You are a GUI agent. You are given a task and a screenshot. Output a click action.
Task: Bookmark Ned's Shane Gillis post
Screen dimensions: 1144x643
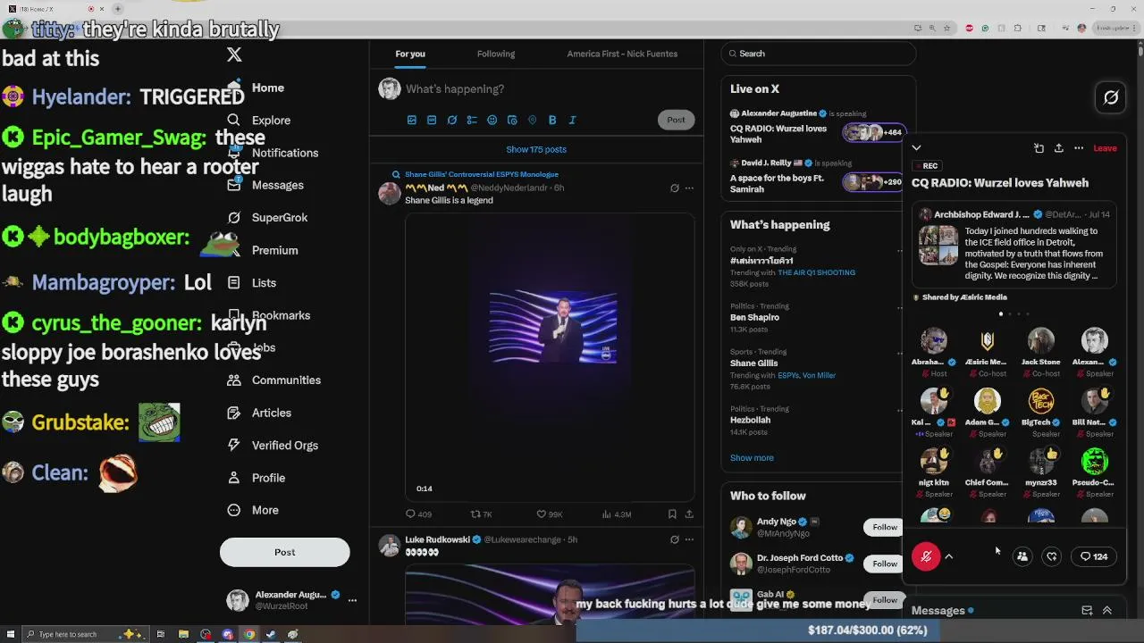tap(672, 514)
